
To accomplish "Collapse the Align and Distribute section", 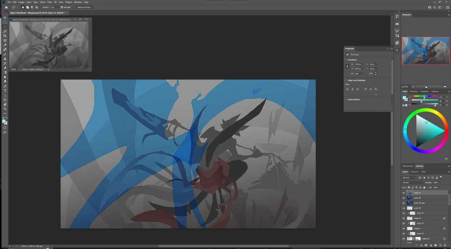I will [346, 80].
